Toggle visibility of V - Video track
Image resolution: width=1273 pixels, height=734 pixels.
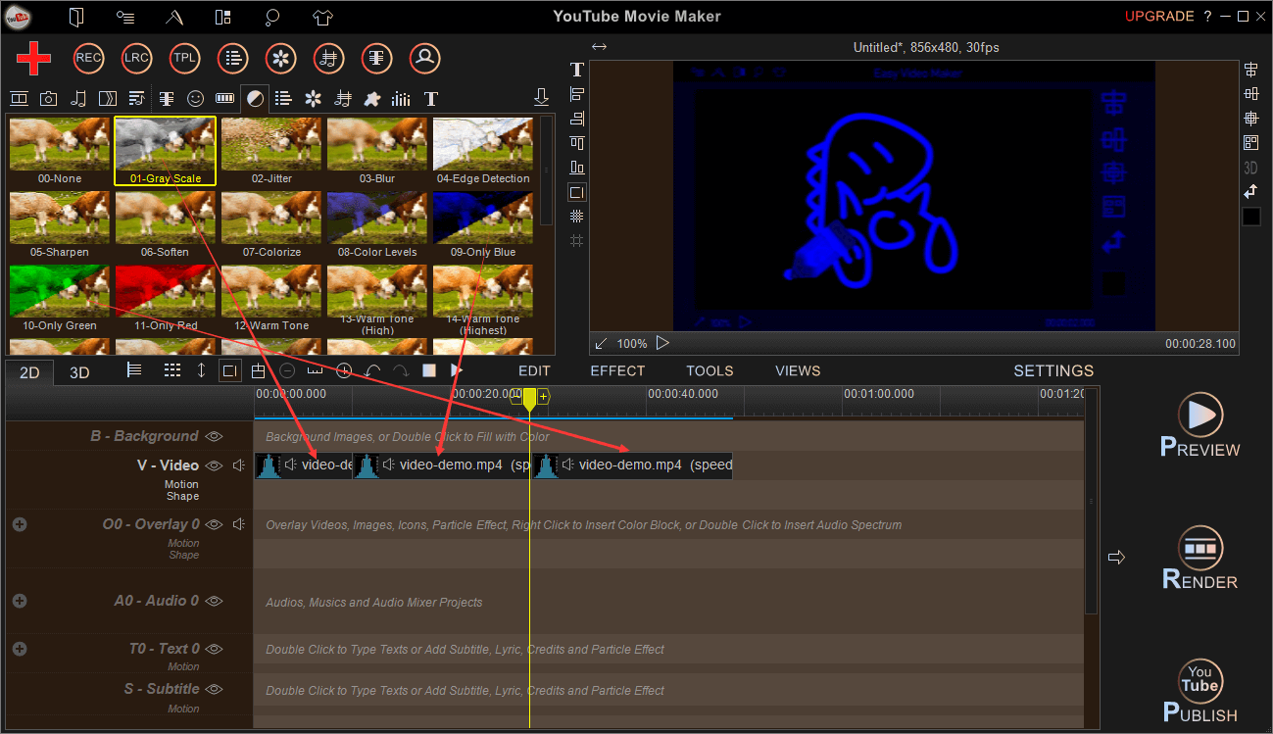pyautogui.click(x=213, y=465)
